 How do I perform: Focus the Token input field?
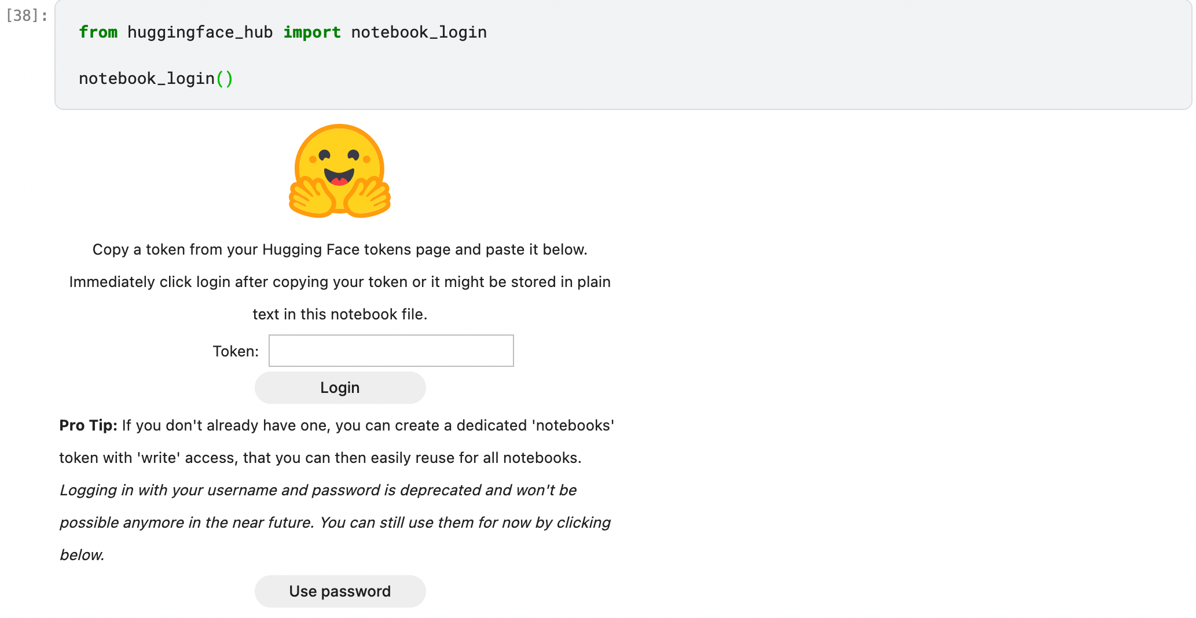click(391, 351)
